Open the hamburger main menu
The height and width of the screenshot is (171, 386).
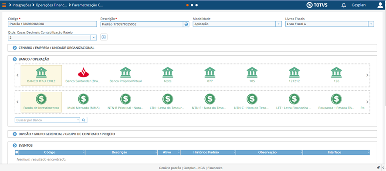pos(3,5)
